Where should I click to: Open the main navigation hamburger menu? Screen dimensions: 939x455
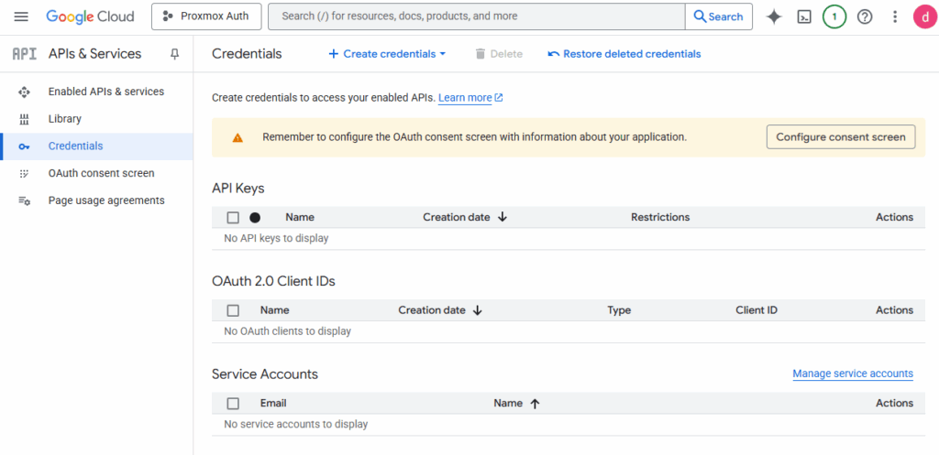pos(21,16)
